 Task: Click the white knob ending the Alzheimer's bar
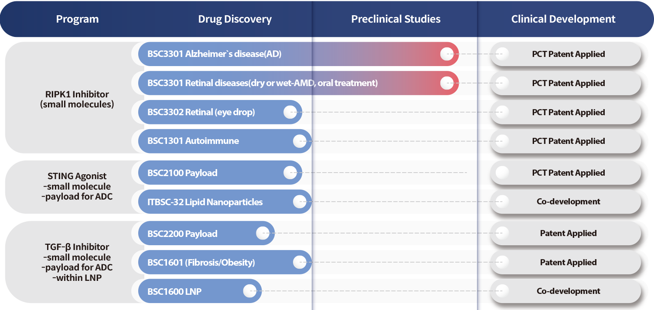tap(446, 54)
